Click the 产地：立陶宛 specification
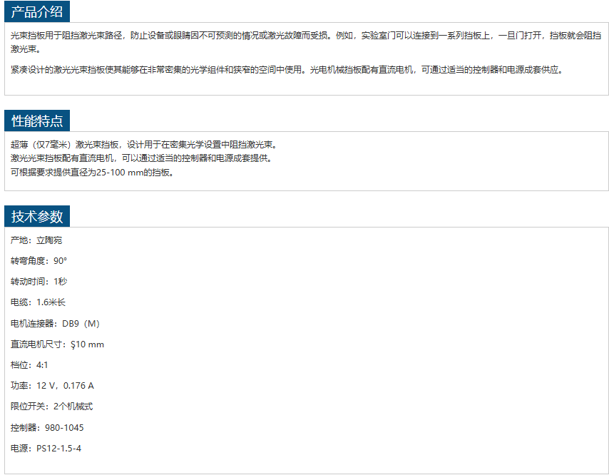Screen dimensions: 609x475 tap(36, 240)
